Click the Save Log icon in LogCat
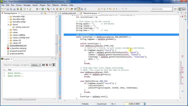Viewport: 188px width, 106px height. (43, 65)
